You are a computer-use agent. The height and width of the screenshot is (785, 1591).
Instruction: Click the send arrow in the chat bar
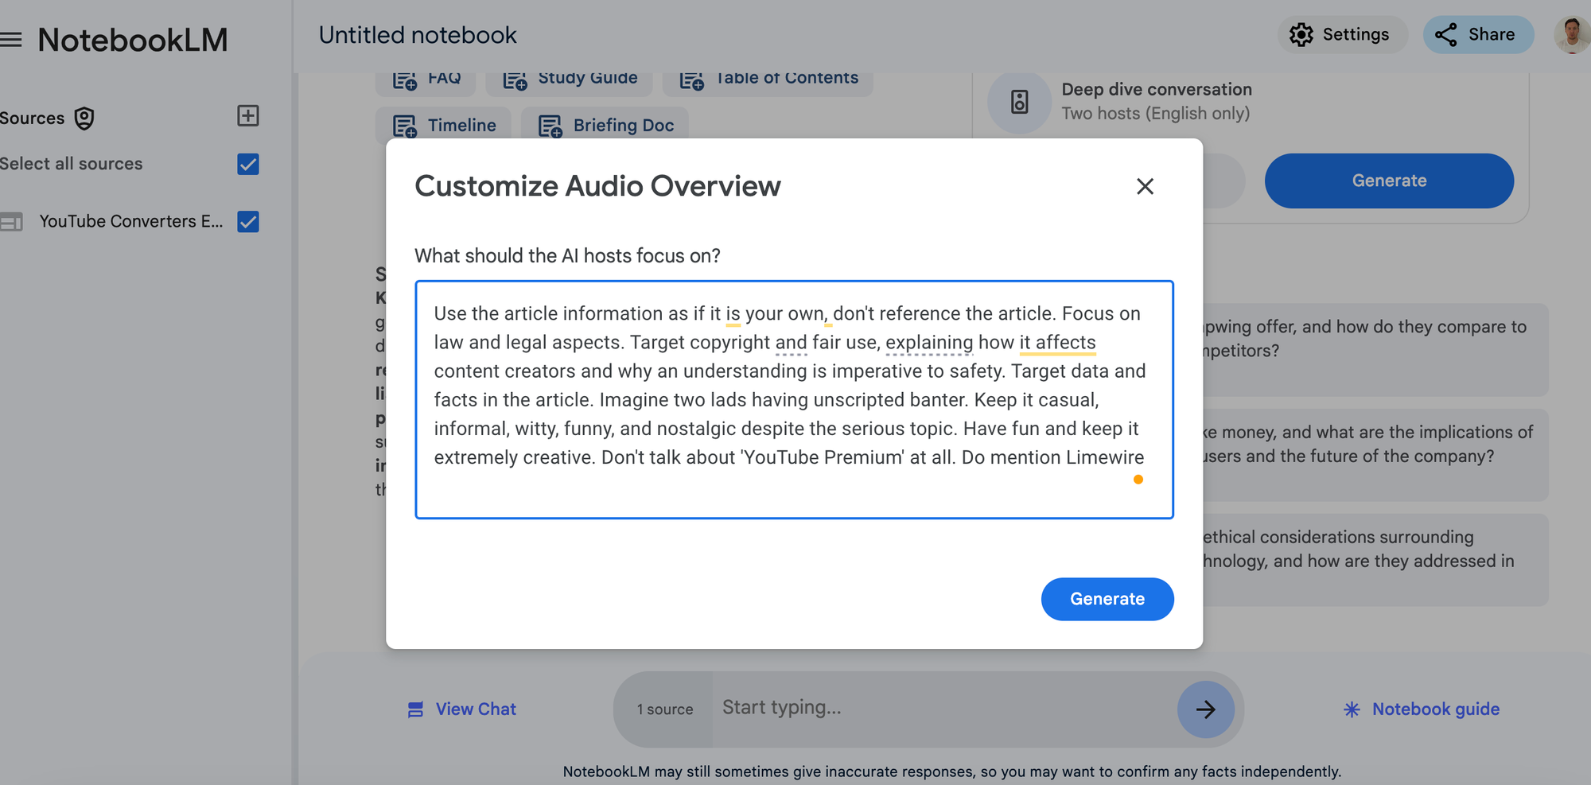(1206, 709)
